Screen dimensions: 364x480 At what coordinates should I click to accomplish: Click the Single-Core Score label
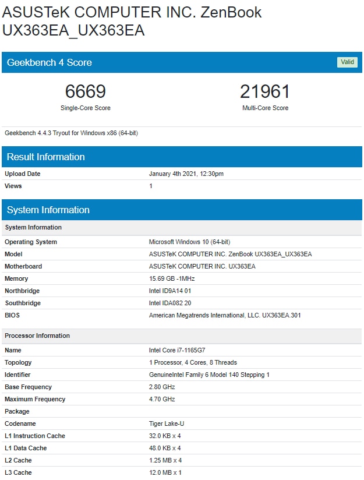[86, 108]
